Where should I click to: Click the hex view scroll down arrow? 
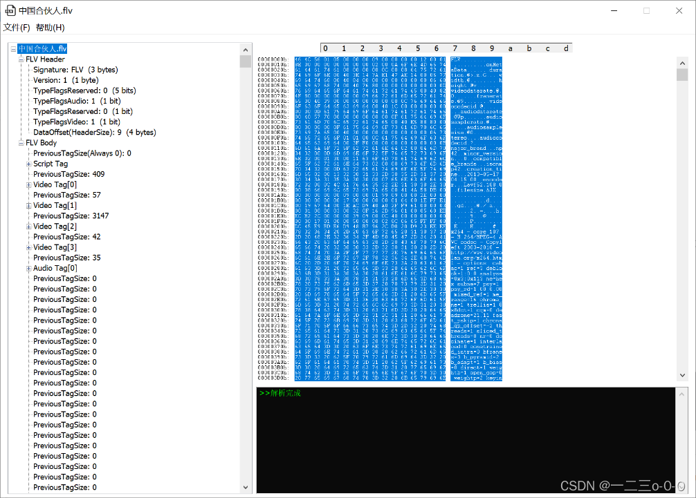coord(682,375)
